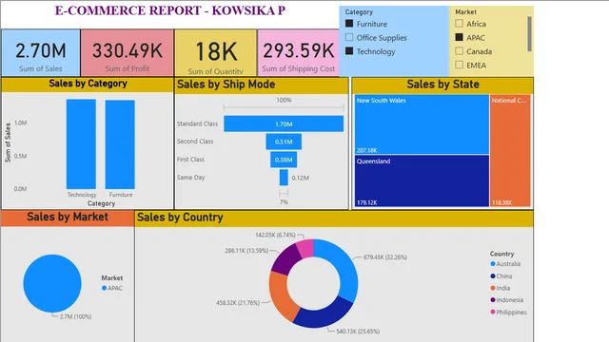Click the Category slicer header text
This screenshot has height=342, width=609.
click(359, 12)
